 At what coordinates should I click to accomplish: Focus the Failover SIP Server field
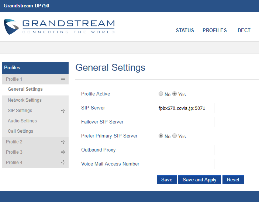pyautogui.click(x=186, y=122)
